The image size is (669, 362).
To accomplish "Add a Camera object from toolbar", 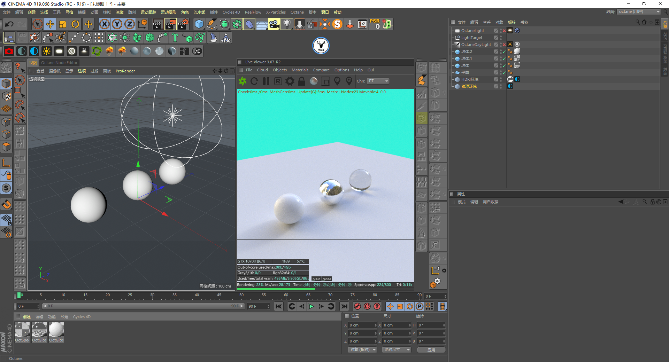I will click(274, 24).
